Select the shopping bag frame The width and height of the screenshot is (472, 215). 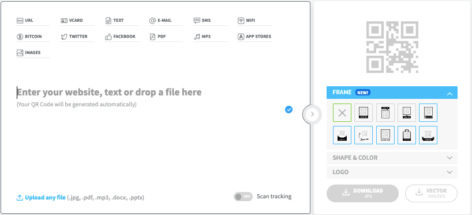click(x=407, y=135)
